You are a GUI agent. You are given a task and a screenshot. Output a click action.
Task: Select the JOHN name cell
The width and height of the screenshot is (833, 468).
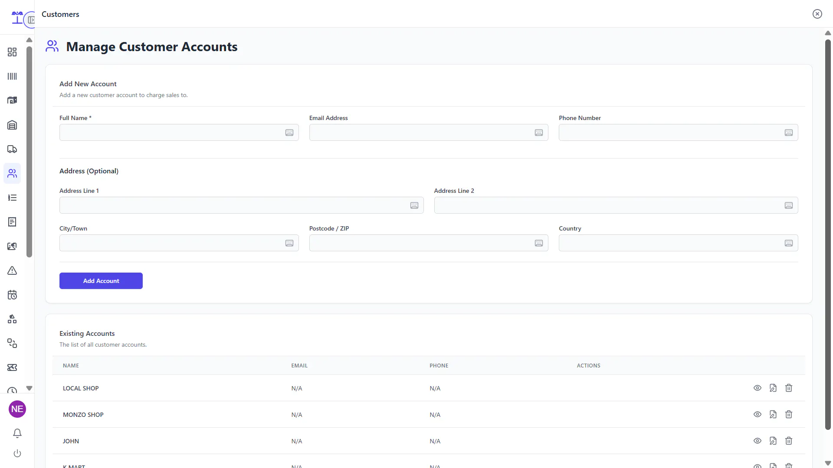(71, 441)
